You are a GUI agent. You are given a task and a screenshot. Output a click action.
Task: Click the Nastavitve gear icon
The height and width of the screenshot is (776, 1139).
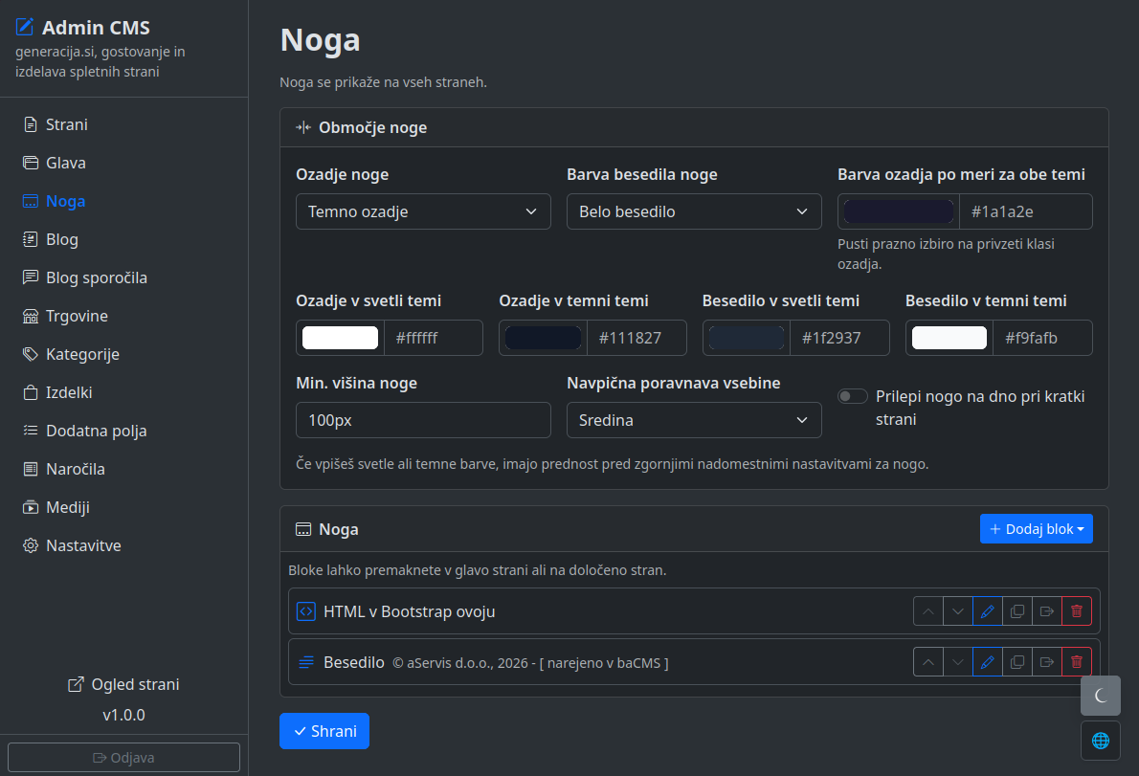pos(31,546)
